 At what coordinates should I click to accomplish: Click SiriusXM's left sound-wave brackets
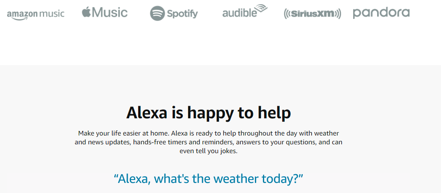click(x=287, y=14)
